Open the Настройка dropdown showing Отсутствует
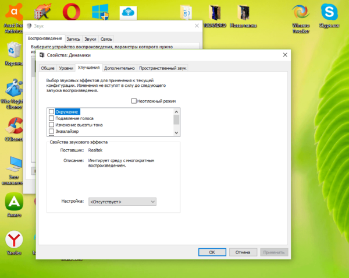Screen dimensions: 349x278 click(122, 202)
